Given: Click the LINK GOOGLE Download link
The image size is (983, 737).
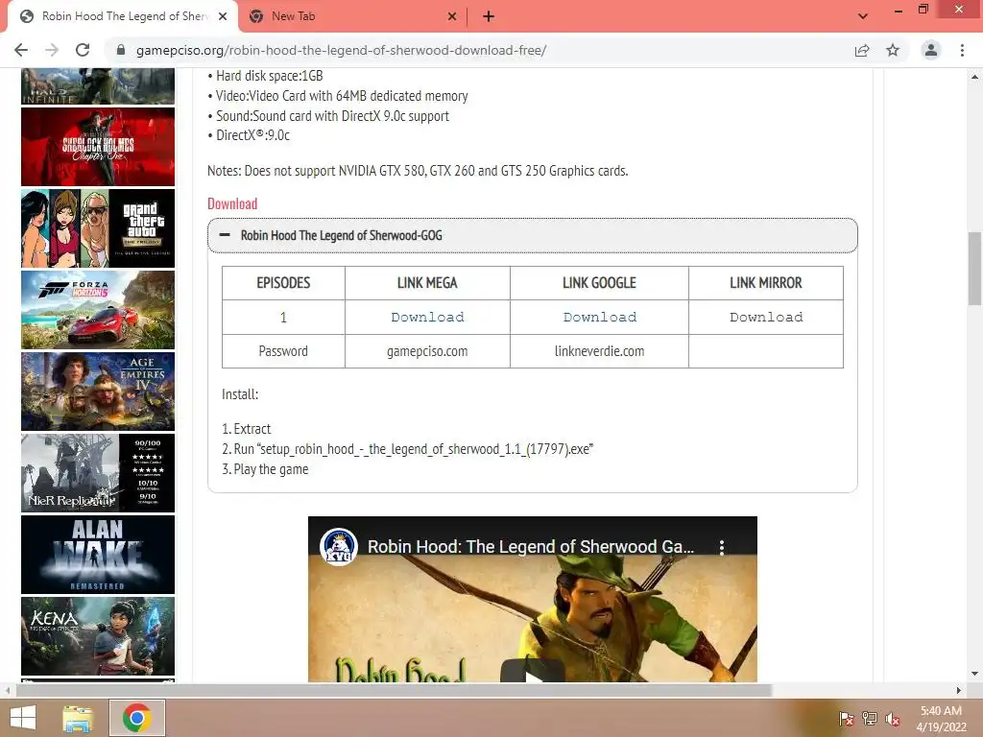Looking at the screenshot, I should [x=600, y=317].
